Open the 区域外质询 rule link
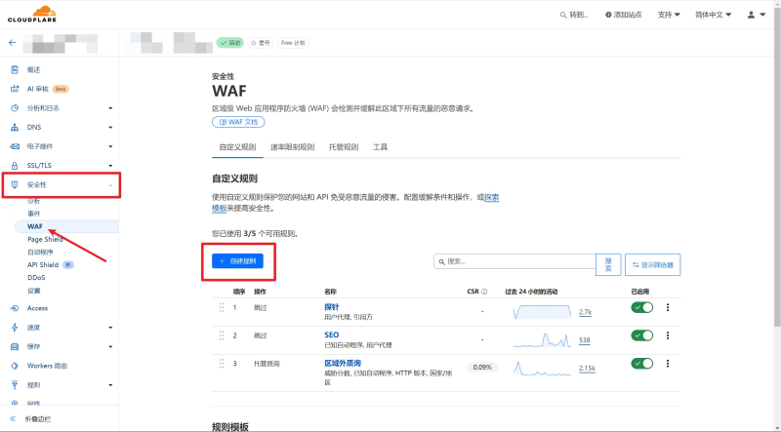The width and height of the screenshot is (781, 432). 343,364
